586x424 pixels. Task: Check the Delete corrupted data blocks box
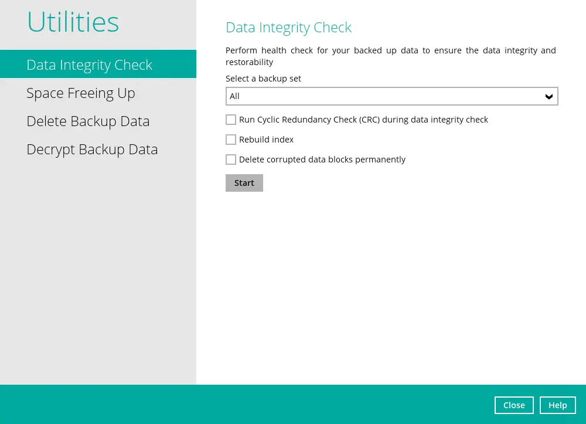point(231,160)
